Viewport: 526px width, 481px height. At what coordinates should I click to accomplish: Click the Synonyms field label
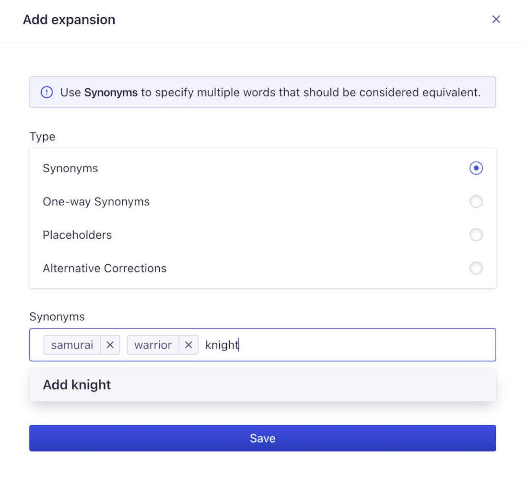tap(57, 317)
